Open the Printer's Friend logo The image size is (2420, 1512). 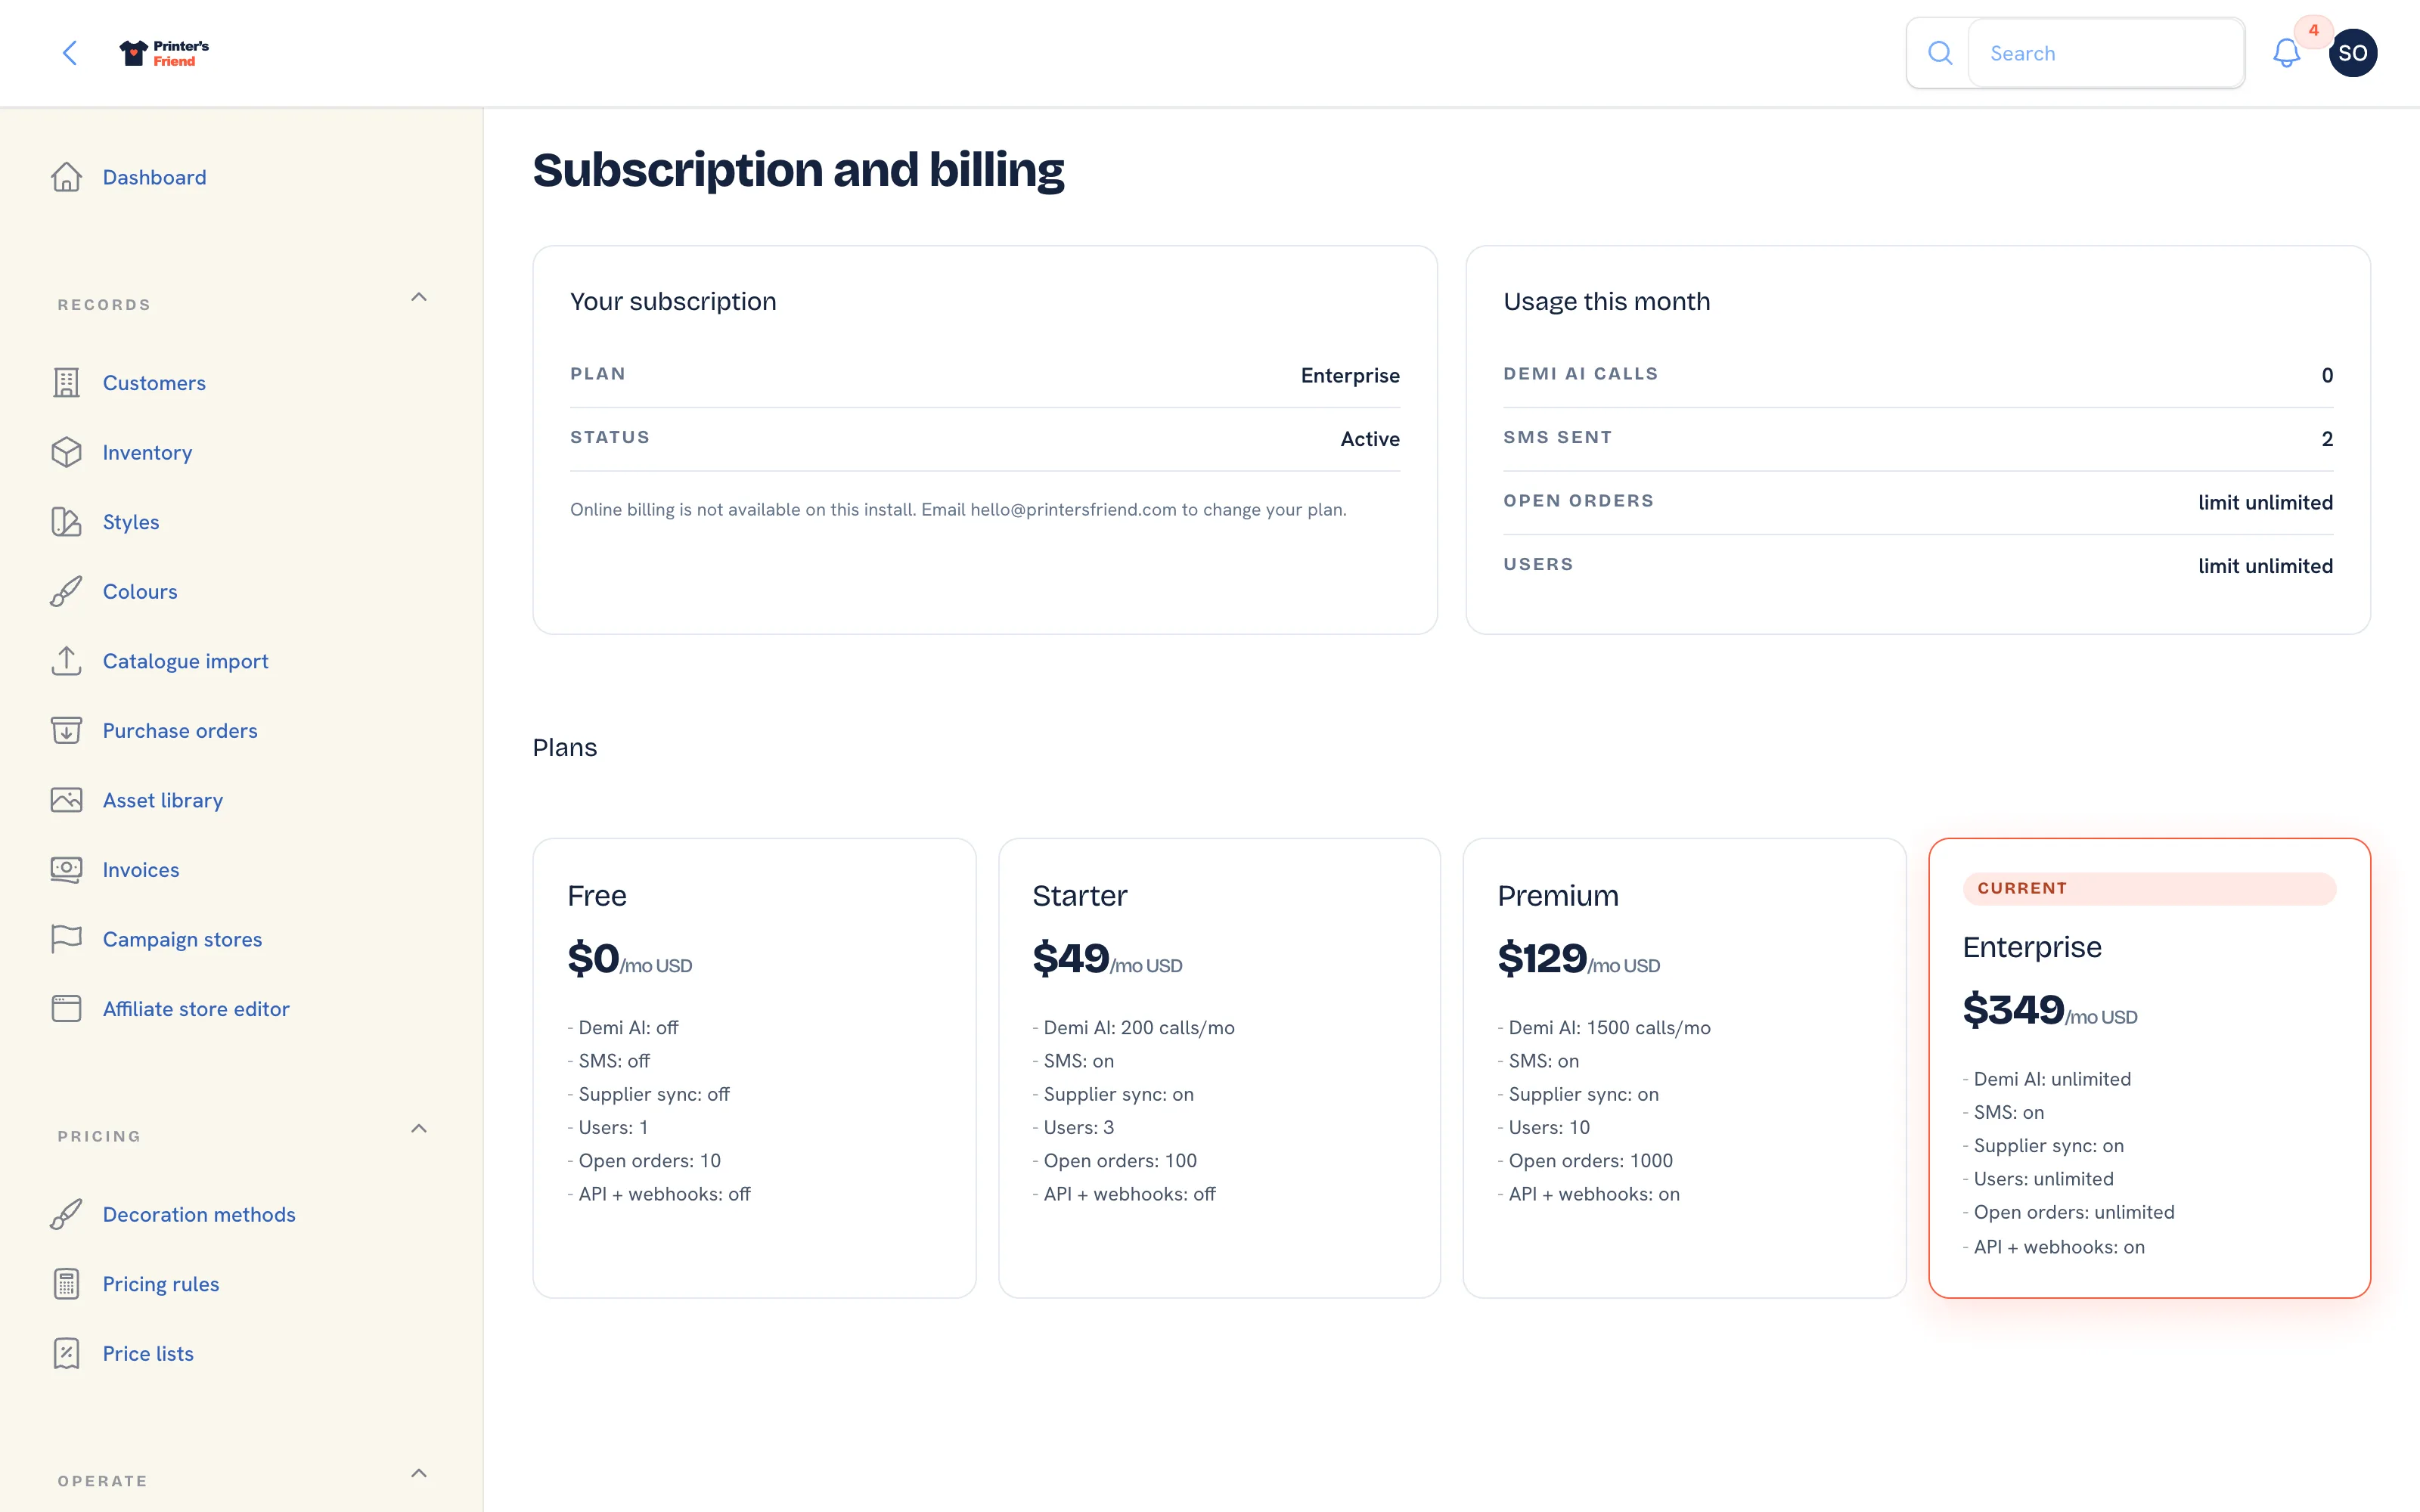point(164,53)
